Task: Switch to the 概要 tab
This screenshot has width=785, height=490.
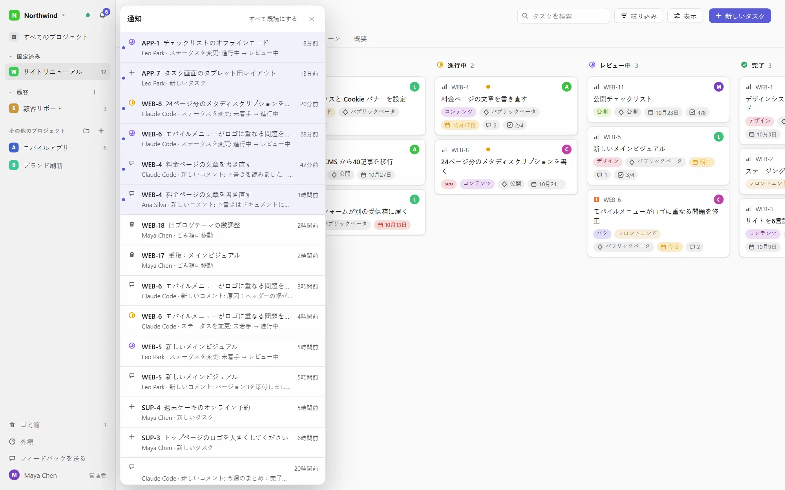Action: coord(360,38)
